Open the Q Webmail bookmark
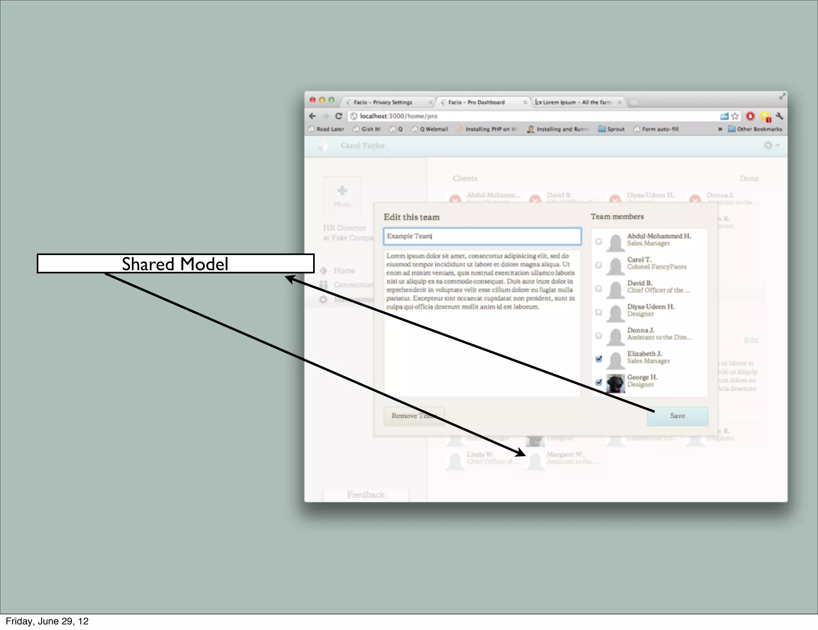Screen dimensions: 818x630 pyautogui.click(x=430, y=129)
